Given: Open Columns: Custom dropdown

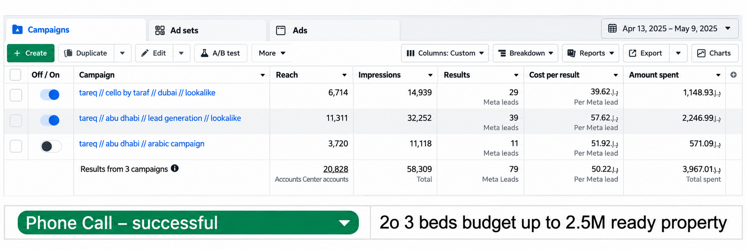Looking at the screenshot, I should click(445, 53).
